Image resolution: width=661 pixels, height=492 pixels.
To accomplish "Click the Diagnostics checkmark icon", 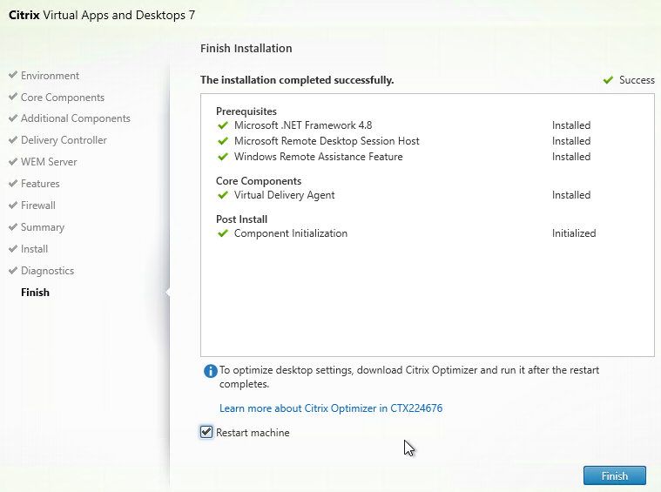I will coord(13,270).
